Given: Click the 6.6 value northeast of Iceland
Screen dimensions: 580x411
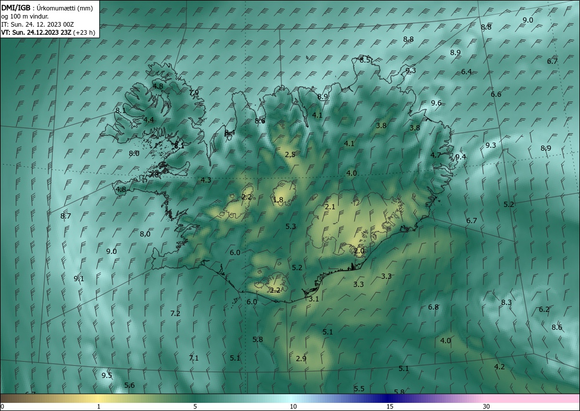Looking at the screenshot, I should 496,94.
